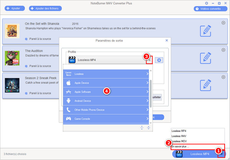Click the En savoir plus option

click(180, 146)
